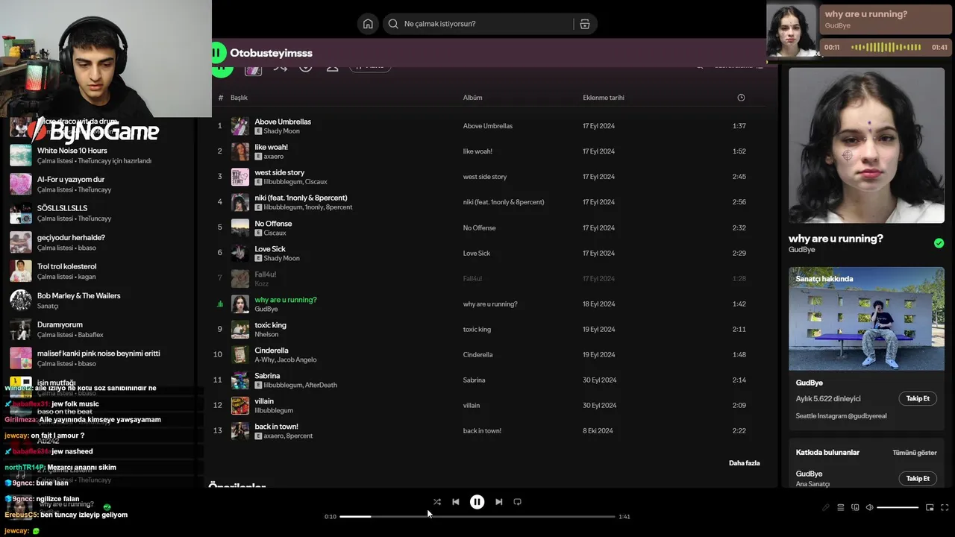Select track villain title
The height and width of the screenshot is (537, 955).
point(264,401)
